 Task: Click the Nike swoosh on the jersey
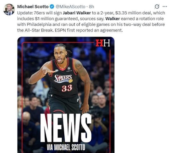(57, 71)
